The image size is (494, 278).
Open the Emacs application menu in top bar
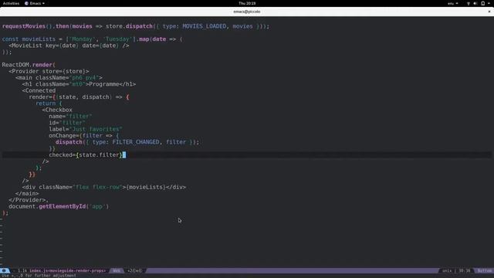tap(35, 3)
